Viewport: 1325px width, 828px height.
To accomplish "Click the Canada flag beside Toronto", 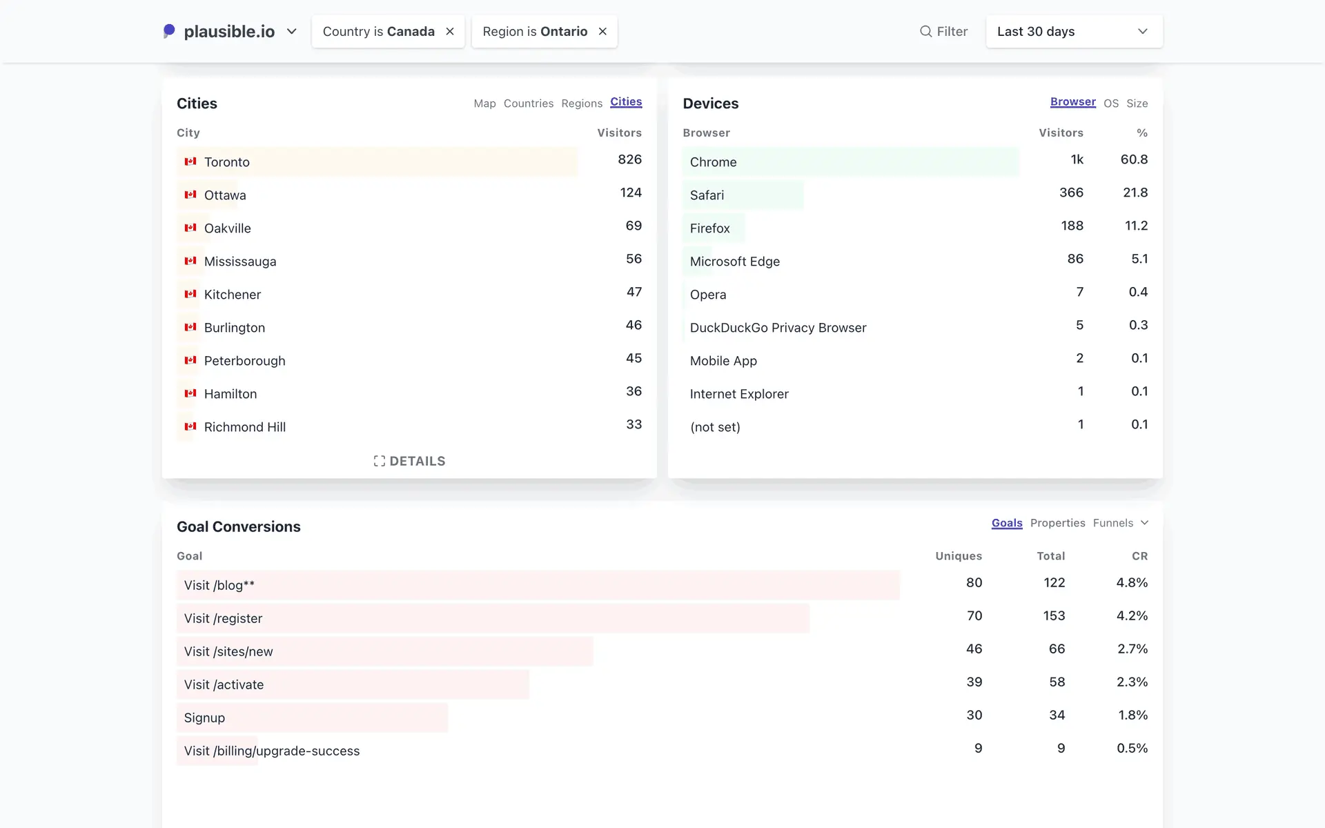I will click(x=190, y=161).
